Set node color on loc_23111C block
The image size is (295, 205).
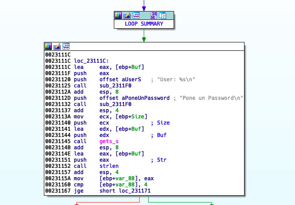[x=49, y=46]
